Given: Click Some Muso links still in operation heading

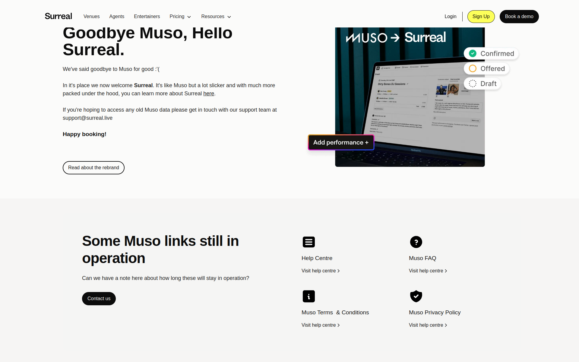Looking at the screenshot, I should 160,249.
